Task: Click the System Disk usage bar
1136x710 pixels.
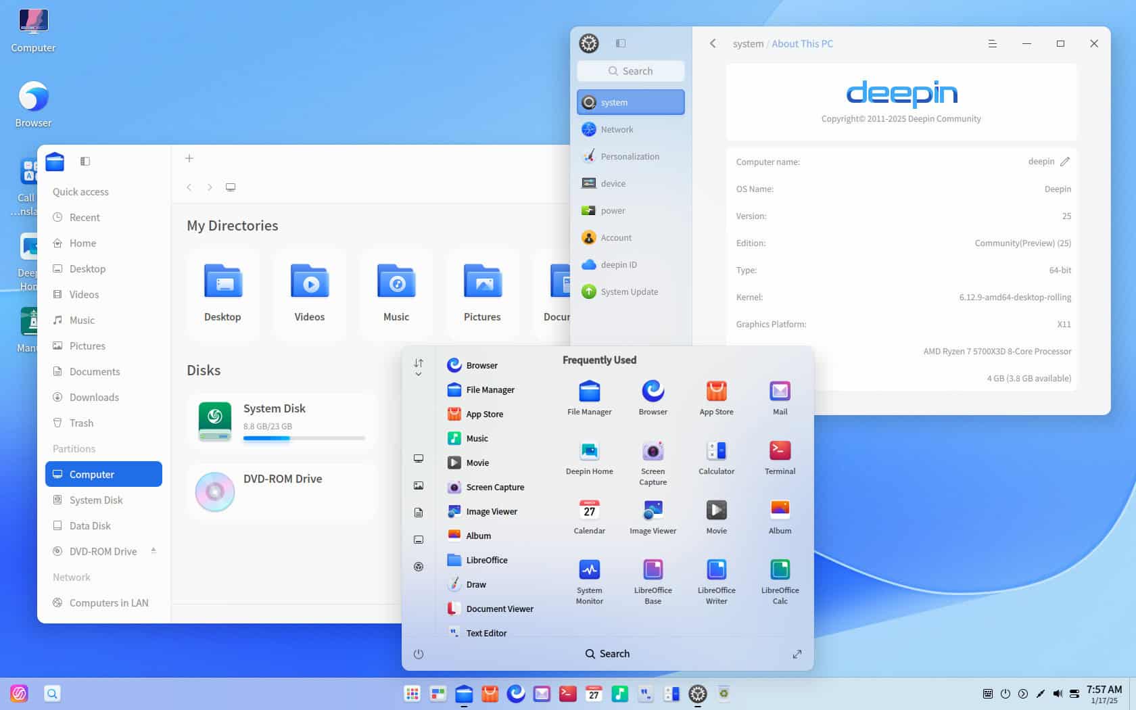Action: tap(304, 438)
